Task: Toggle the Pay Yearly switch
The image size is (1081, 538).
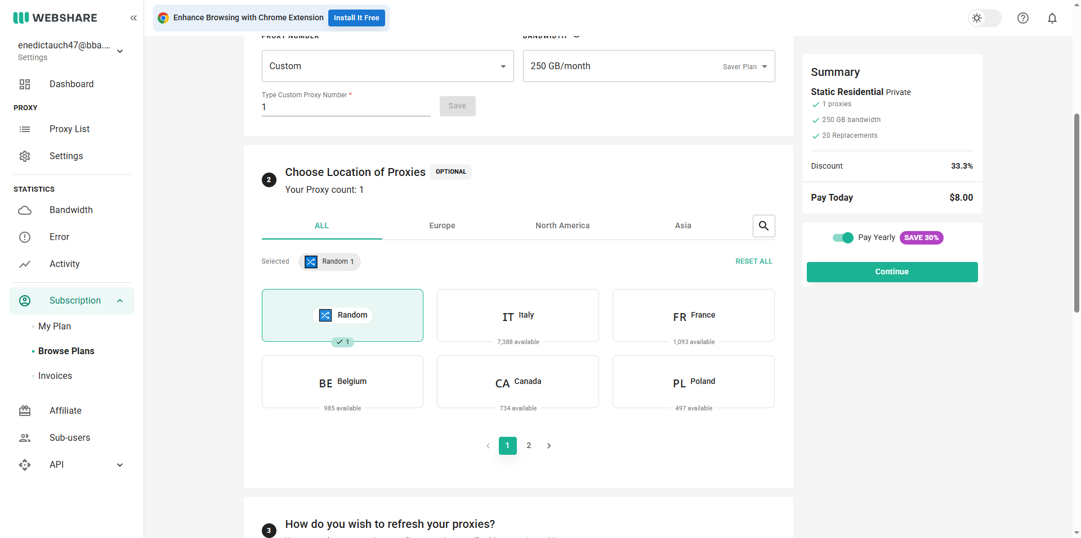Action: pos(843,238)
